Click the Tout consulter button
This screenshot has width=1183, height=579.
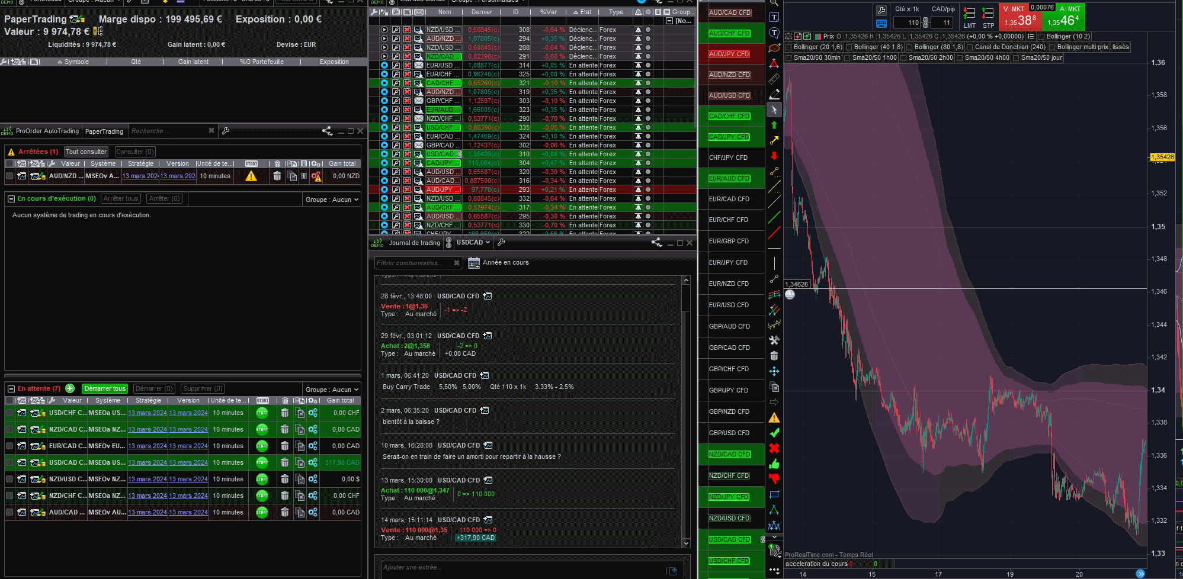[x=86, y=152]
